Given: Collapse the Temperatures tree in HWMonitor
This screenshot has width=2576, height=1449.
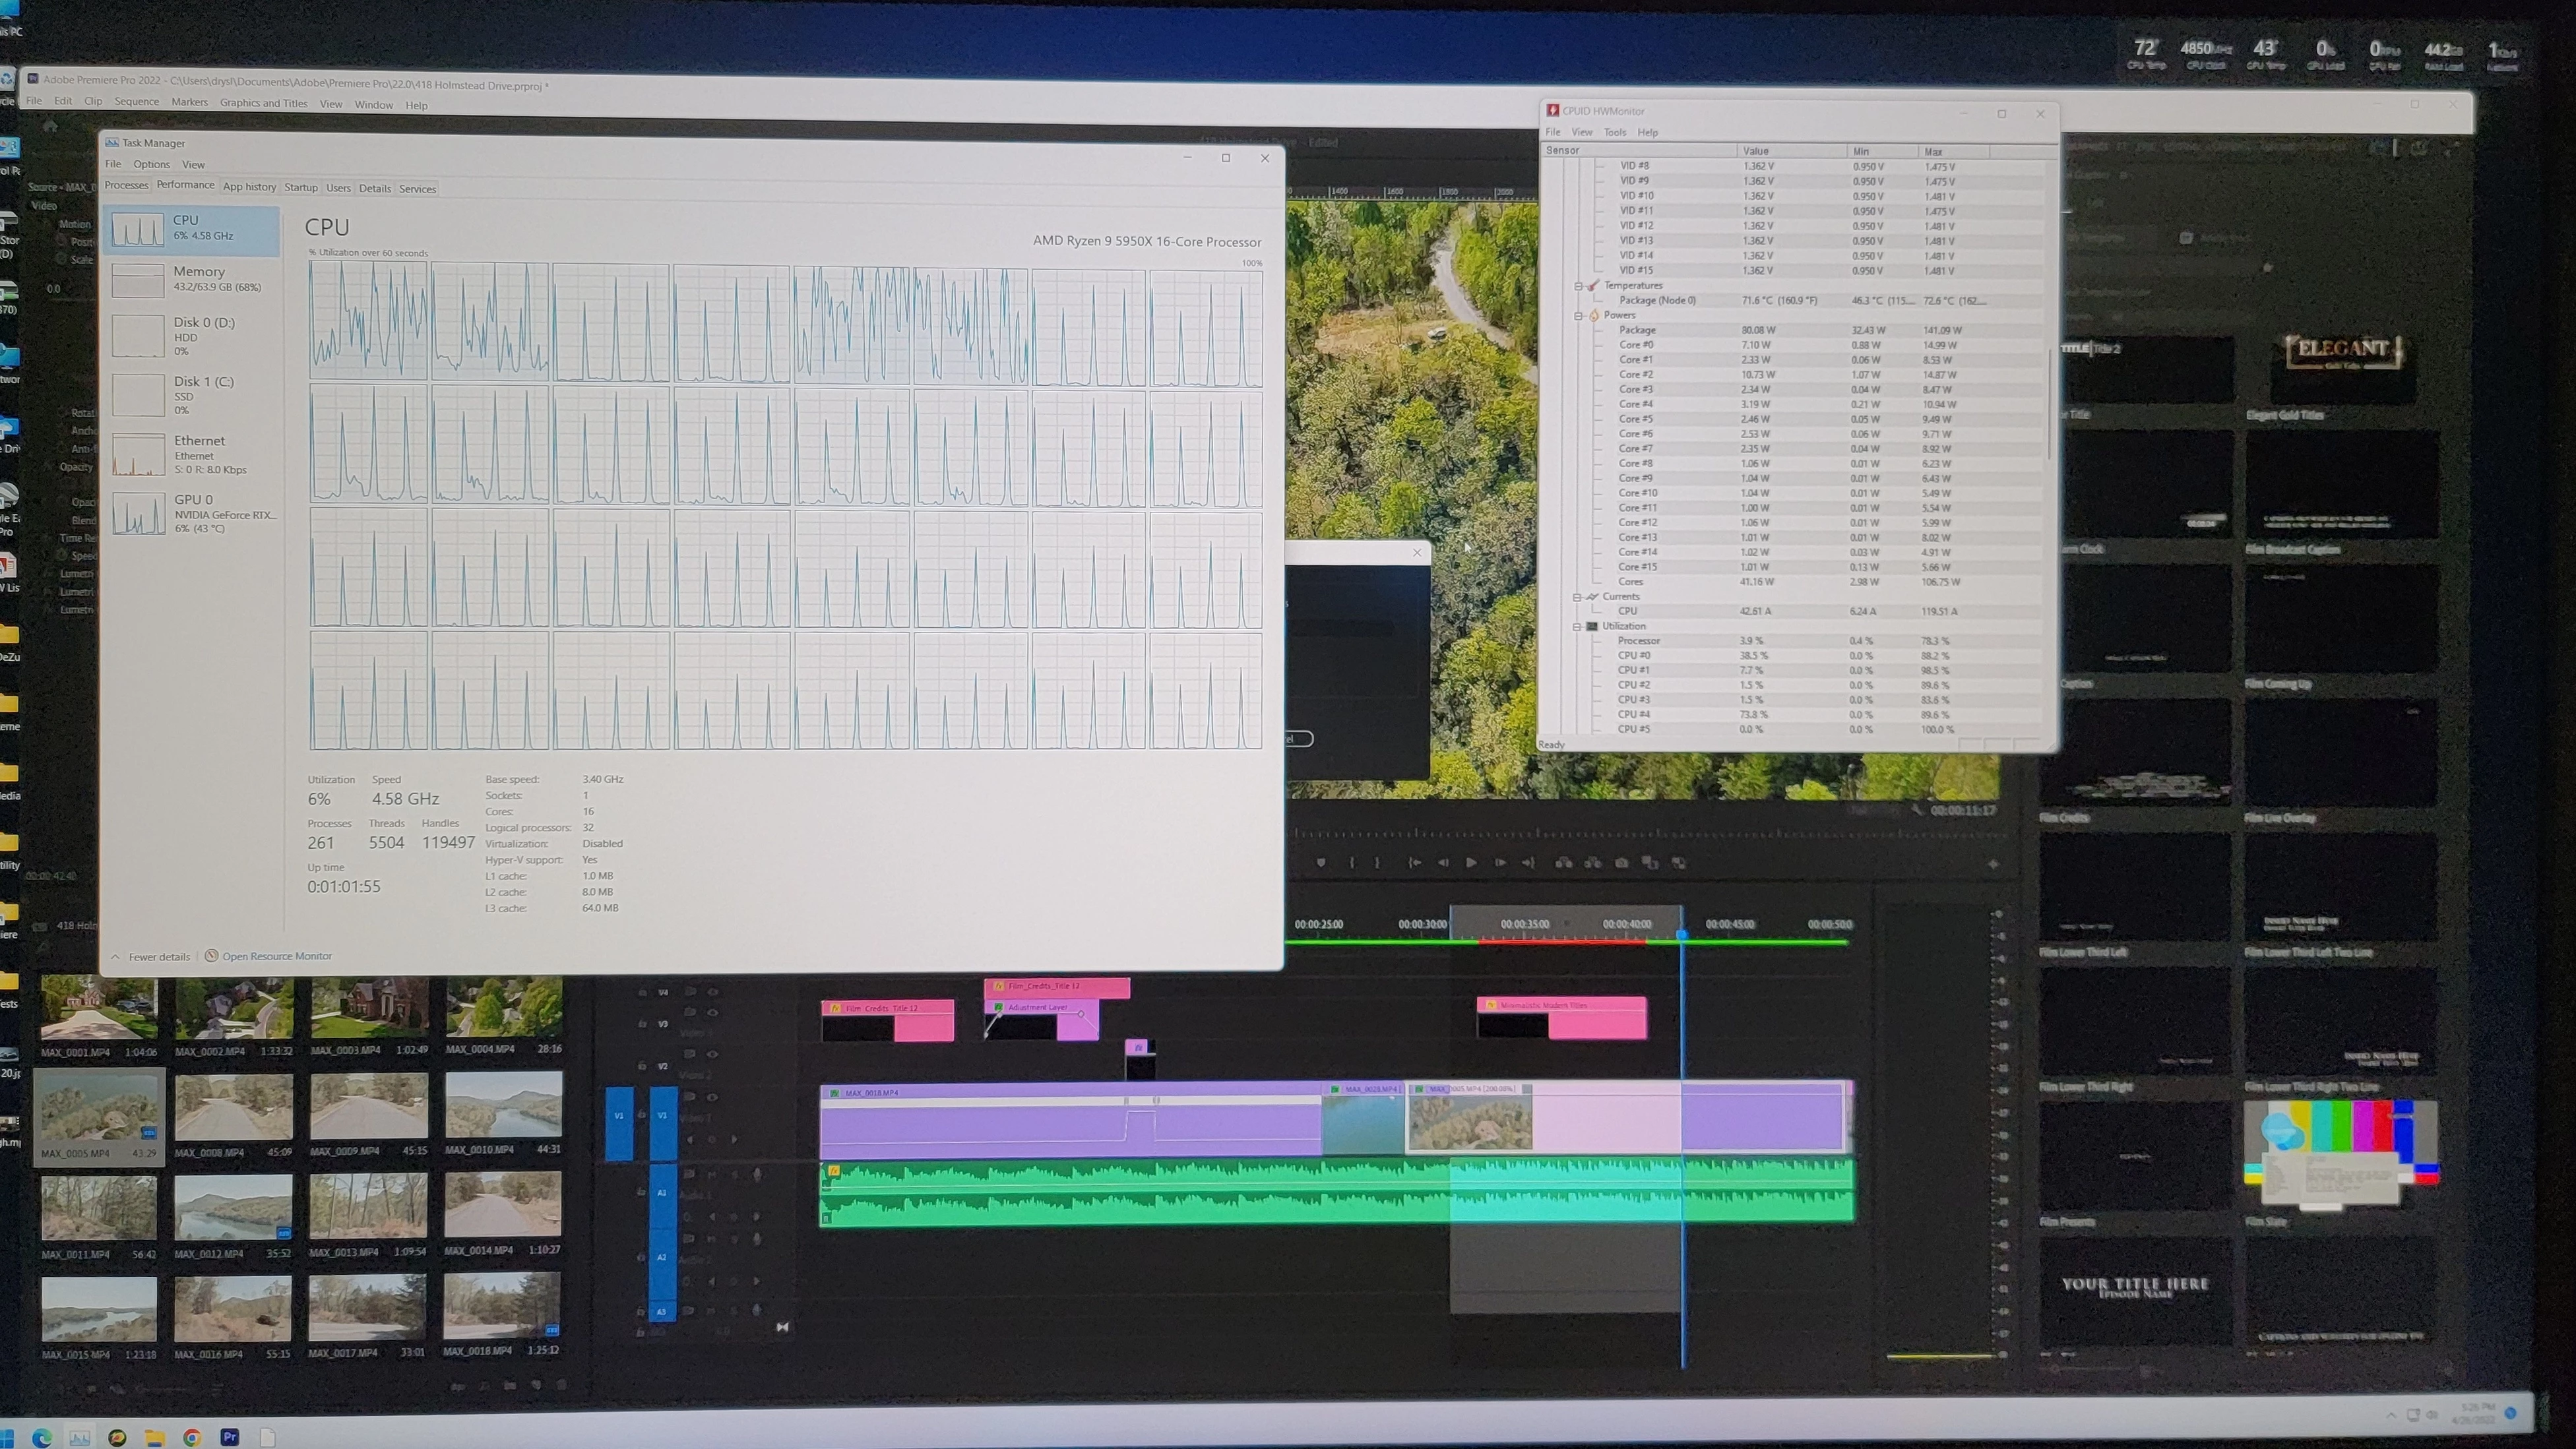Looking at the screenshot, I should click(1579, 286).
